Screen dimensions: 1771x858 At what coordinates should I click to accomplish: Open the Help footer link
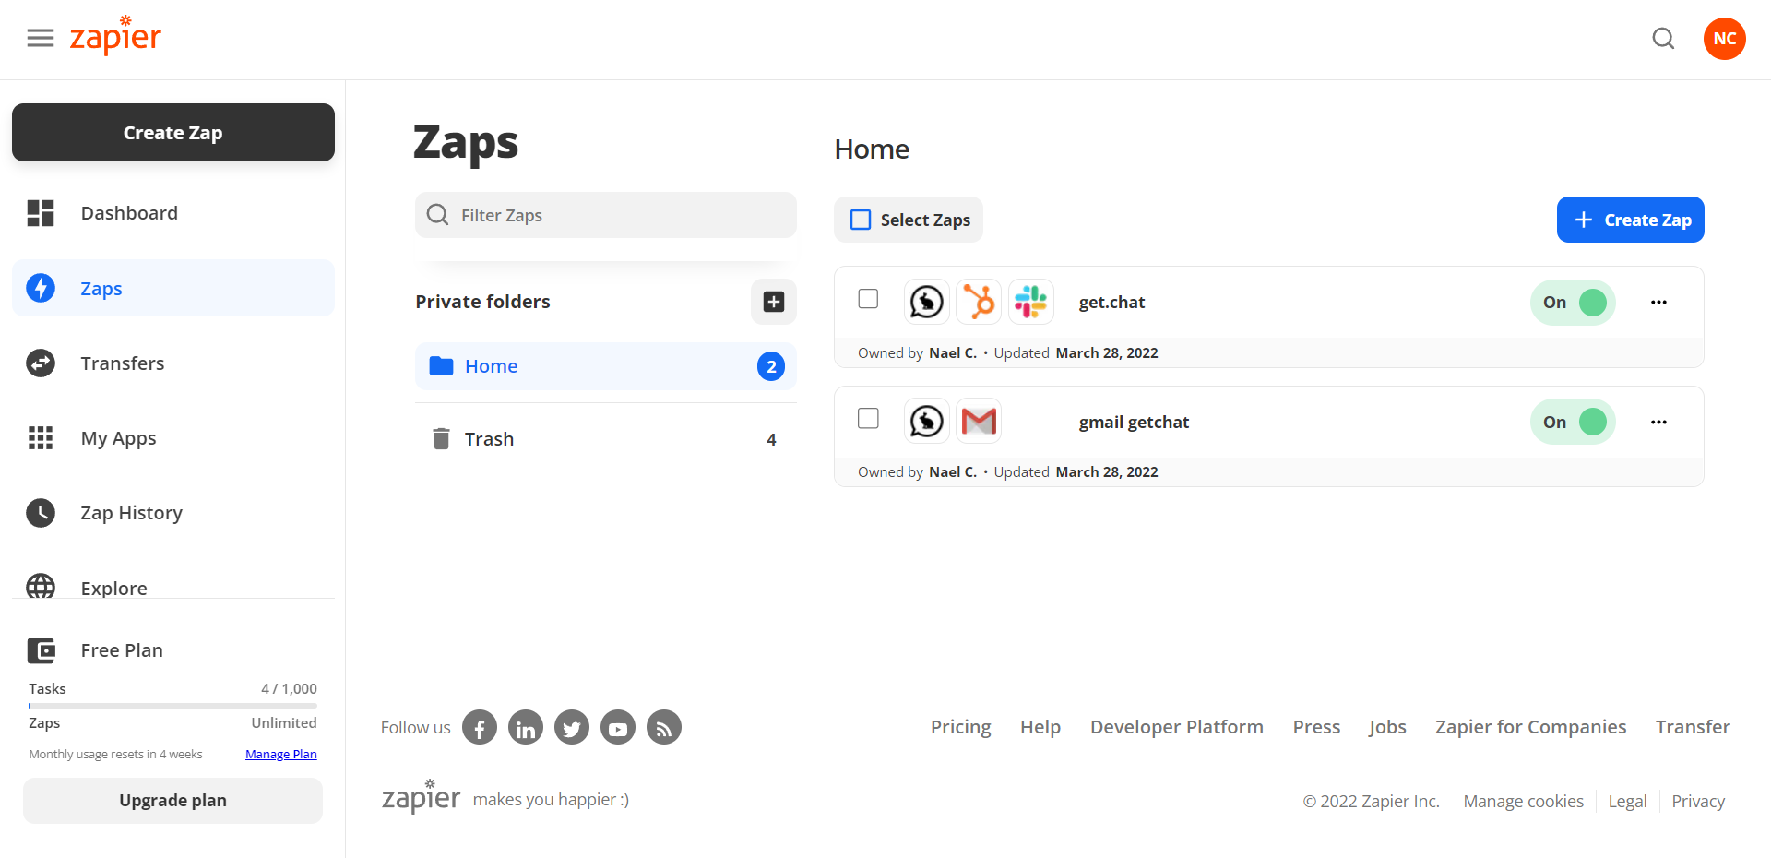(1040, 727)
